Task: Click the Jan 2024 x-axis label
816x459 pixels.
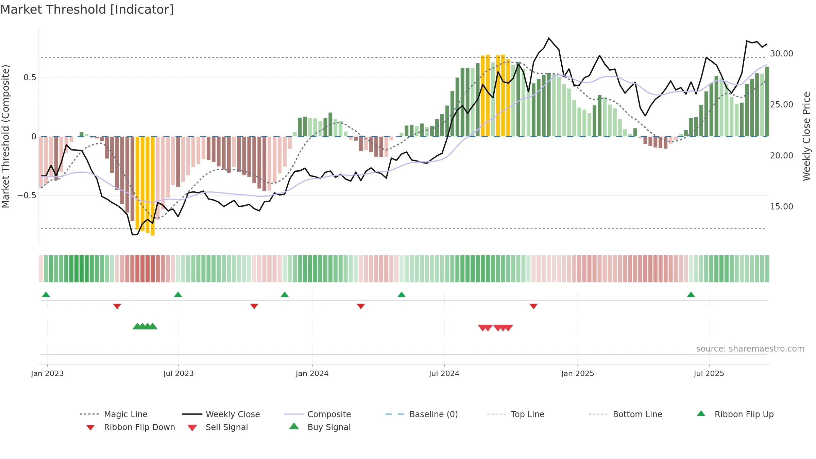Action: (312, 373)
